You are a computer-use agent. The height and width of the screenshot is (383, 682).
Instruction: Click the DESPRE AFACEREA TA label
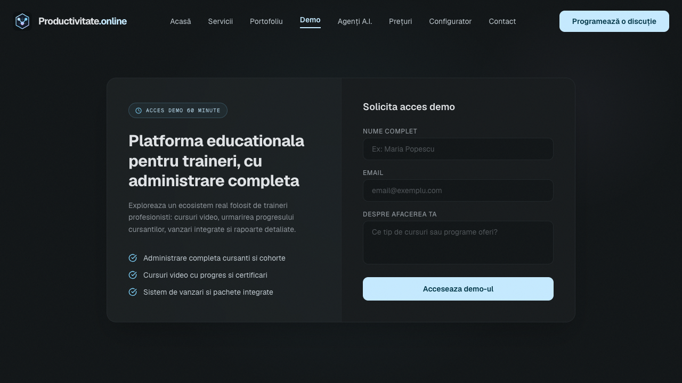point(400,214)
